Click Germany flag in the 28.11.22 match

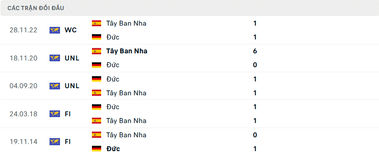(x=97, y=37)
